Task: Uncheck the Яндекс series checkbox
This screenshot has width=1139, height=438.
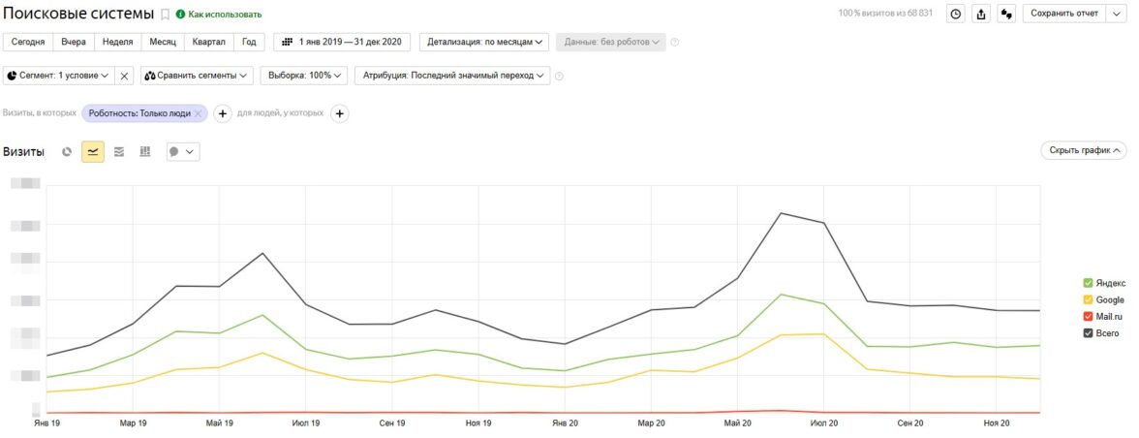Action: (1089, 283)
